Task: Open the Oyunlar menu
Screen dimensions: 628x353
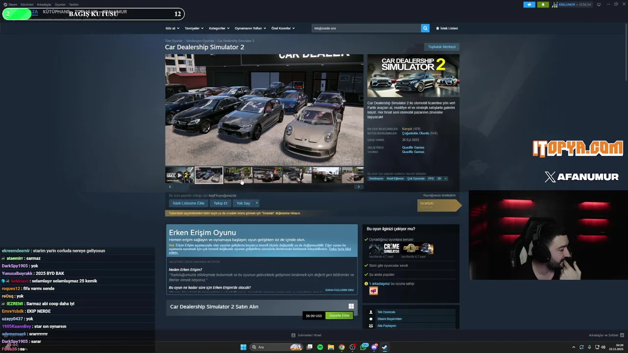Action: coord(60,4)
